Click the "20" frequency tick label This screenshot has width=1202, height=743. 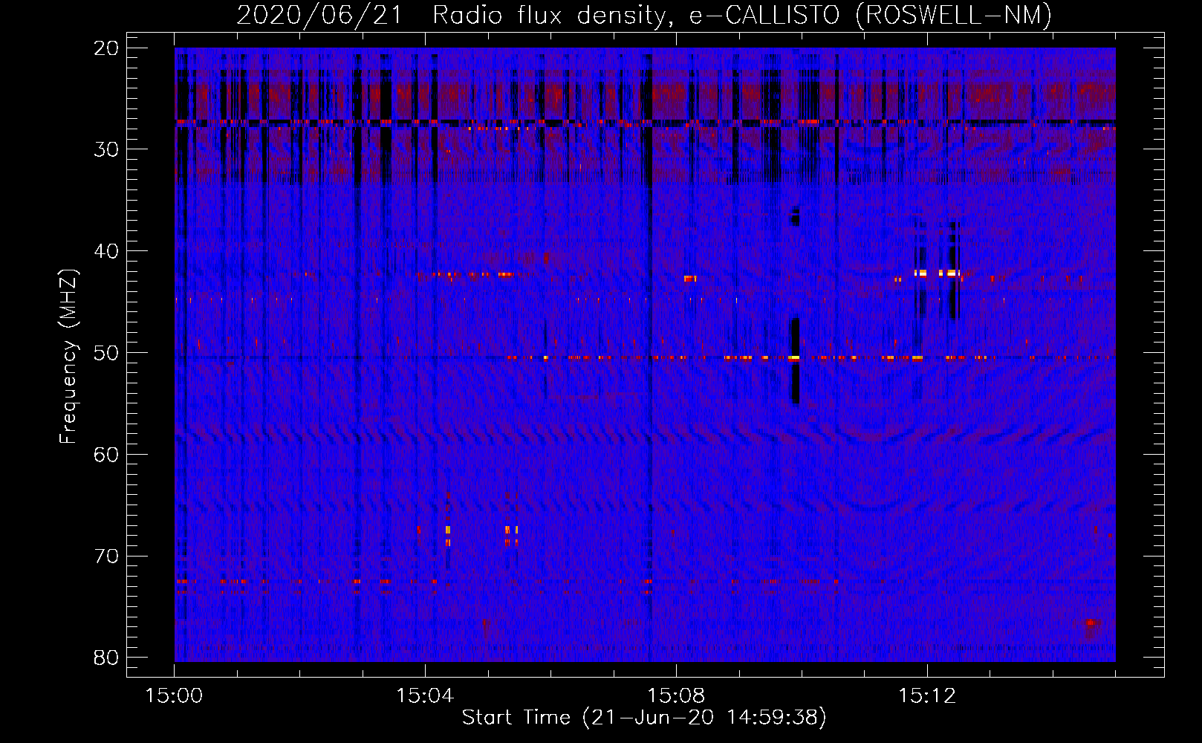pos(106,48)
